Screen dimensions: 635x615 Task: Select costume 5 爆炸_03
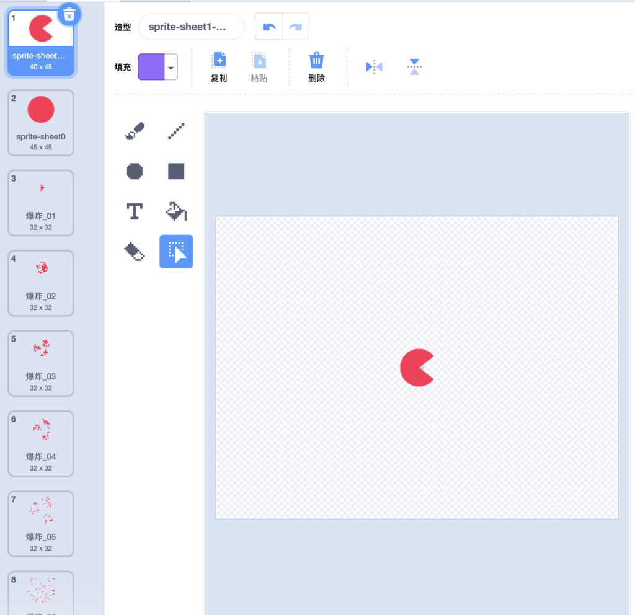(x=41, y=363)
